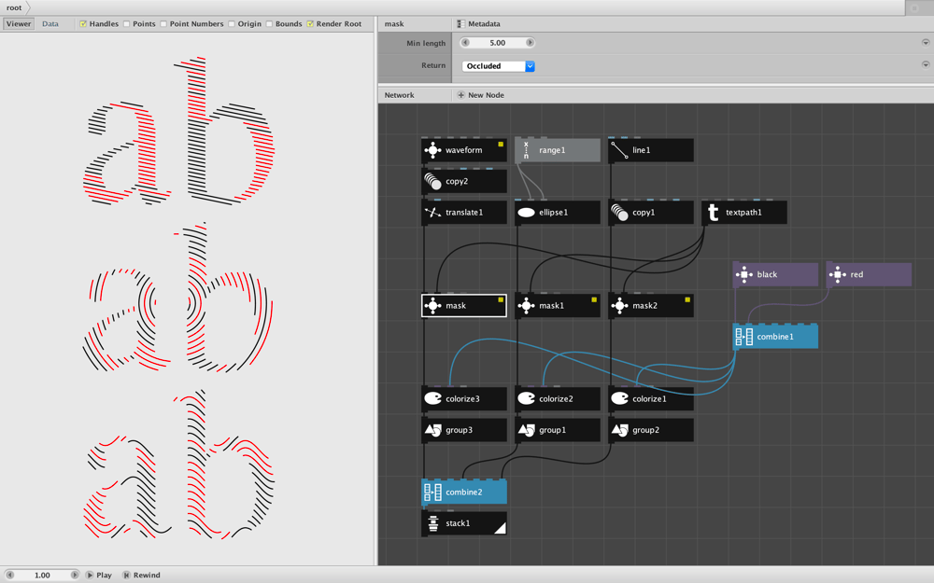The width and height of the screenshot is (934, 583).
Task: Open the Return dropdown set to Occluded
Action: (x=498, y=66)
